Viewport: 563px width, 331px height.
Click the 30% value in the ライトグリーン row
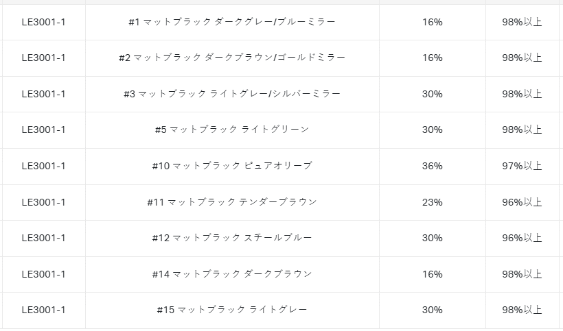(433, 130)
